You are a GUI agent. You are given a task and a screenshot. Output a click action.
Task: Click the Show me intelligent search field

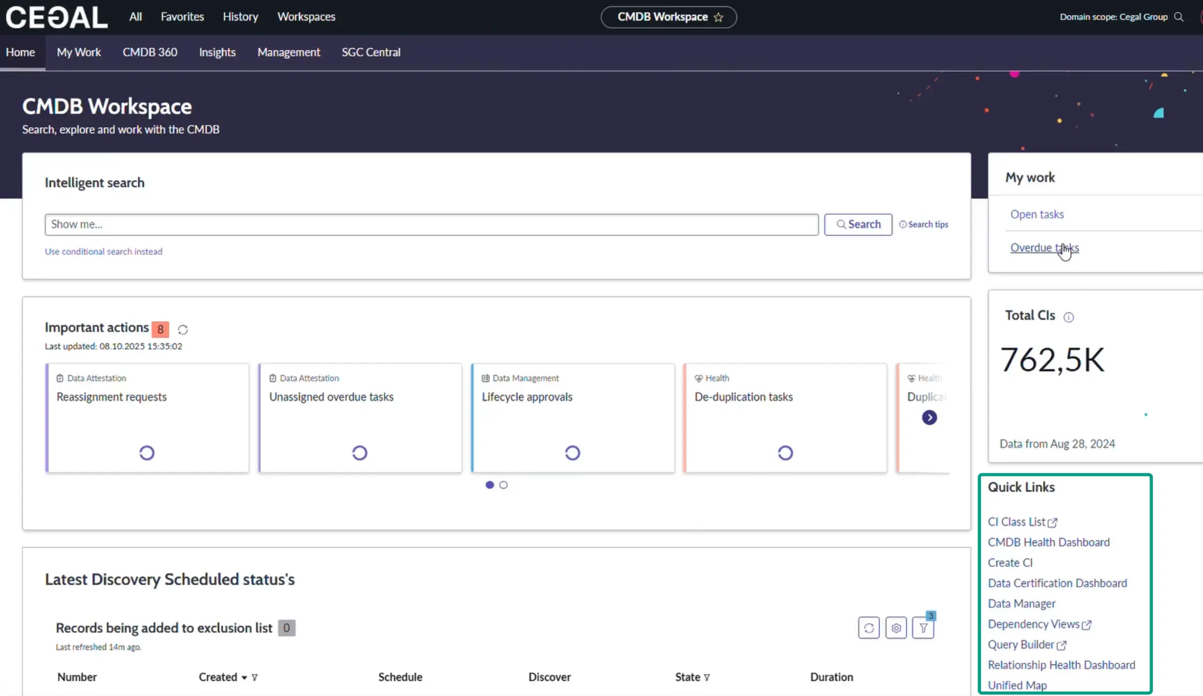pyautogui.click(x=431, y=224)
